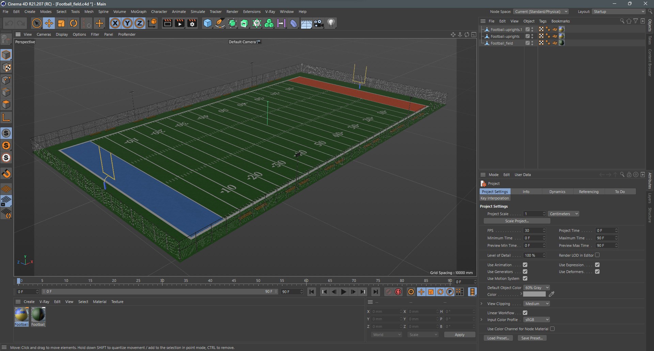Add a Subdivision Surface generator

pos(232,23)
